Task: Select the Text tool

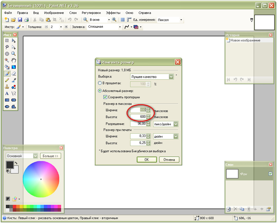Action: click(x=7, y=93)
